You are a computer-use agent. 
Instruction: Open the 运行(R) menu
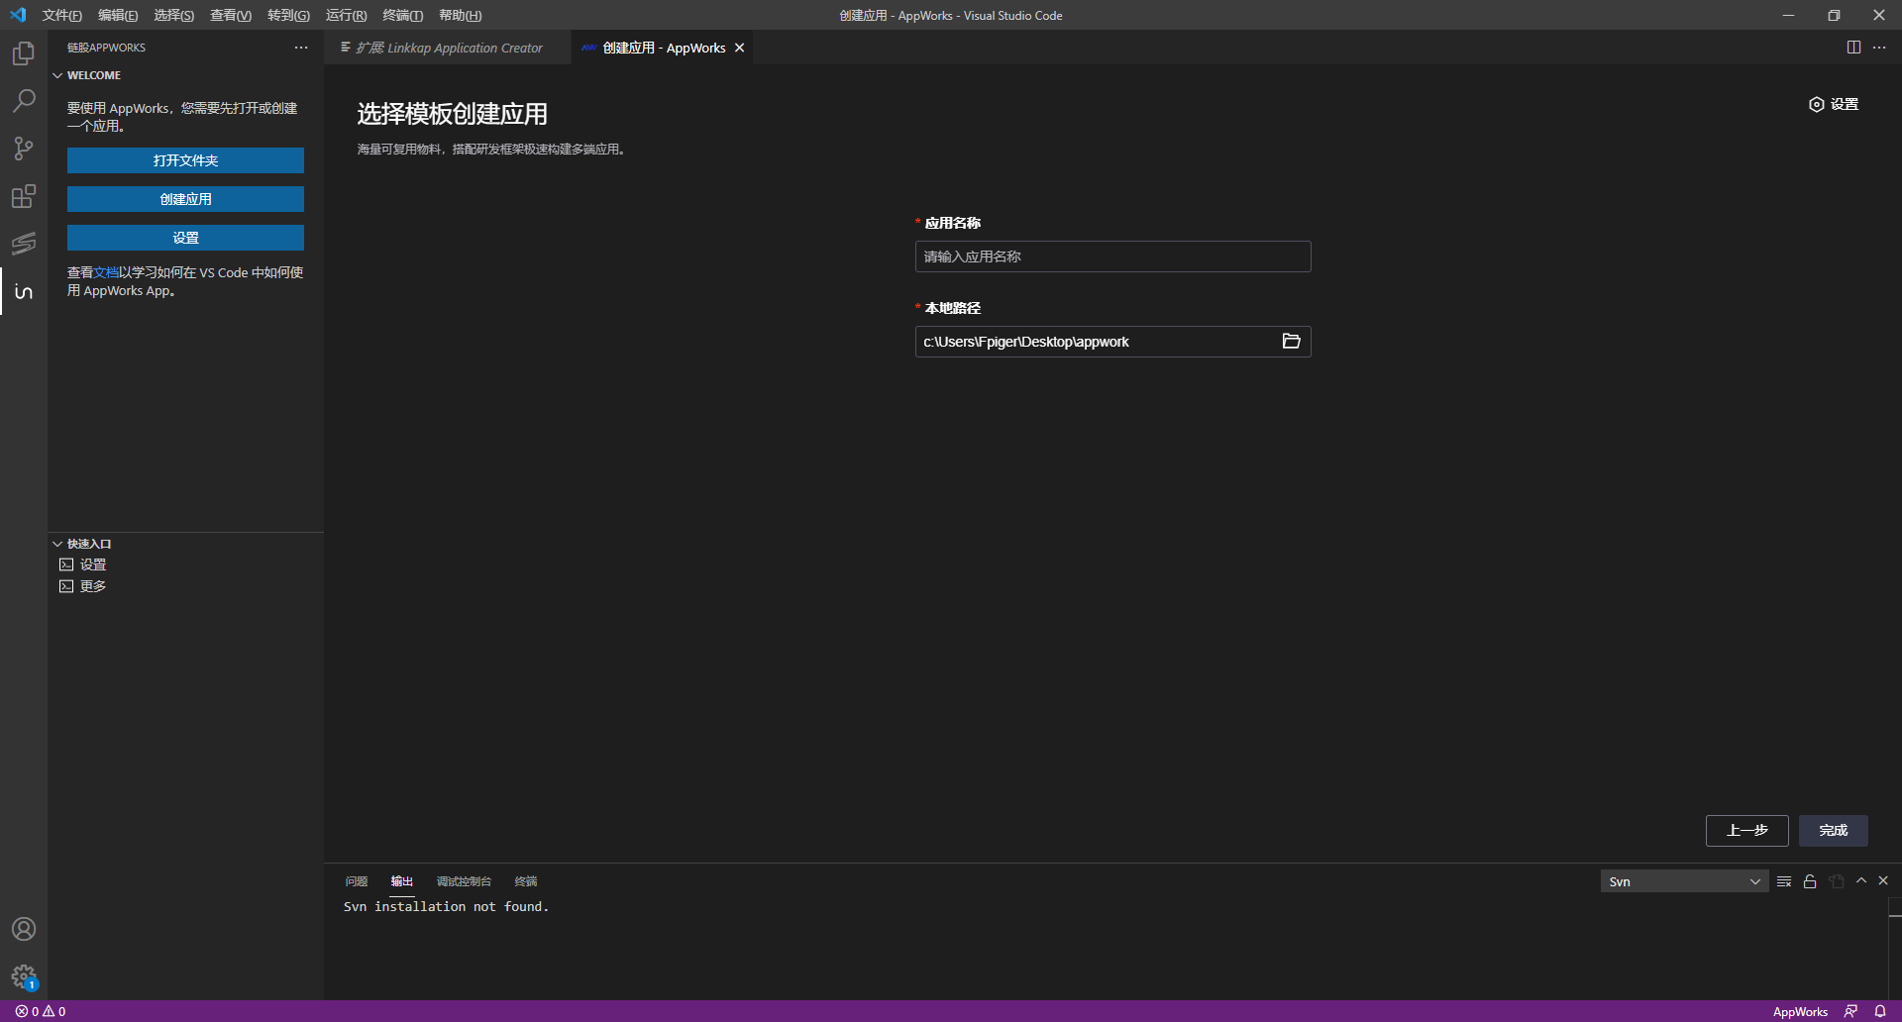point(346,15)
